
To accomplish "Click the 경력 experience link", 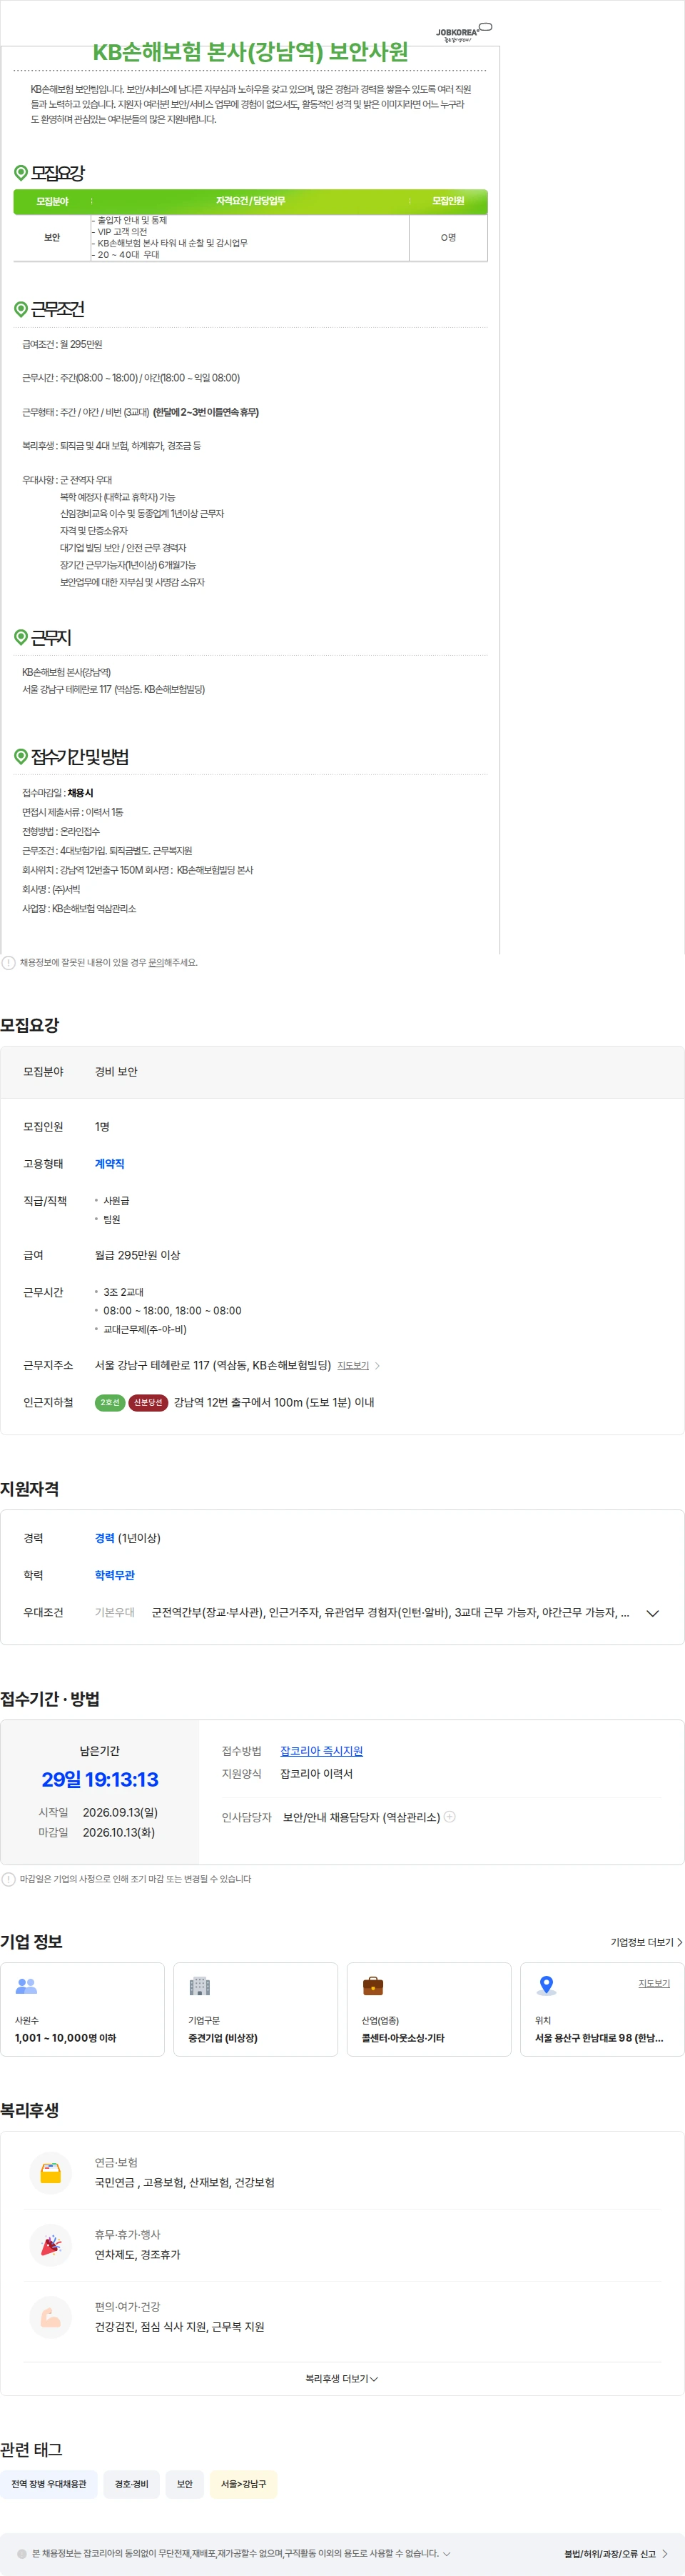I will 105,1538.
